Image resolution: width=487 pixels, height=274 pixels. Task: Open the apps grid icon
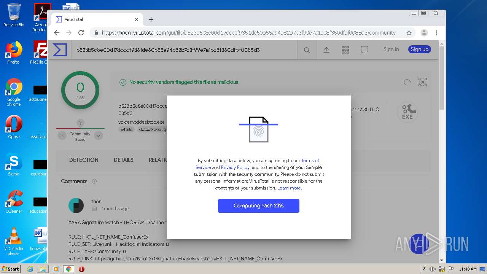[x=345, y=50]
